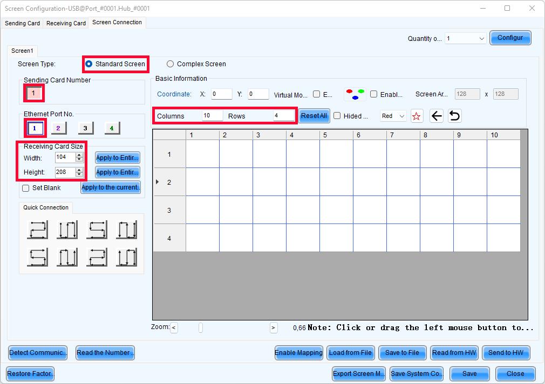The height and width of the screenshot is (384, 545).
Task: Select Ethernet port 3
Action: (x=85, y=128)
